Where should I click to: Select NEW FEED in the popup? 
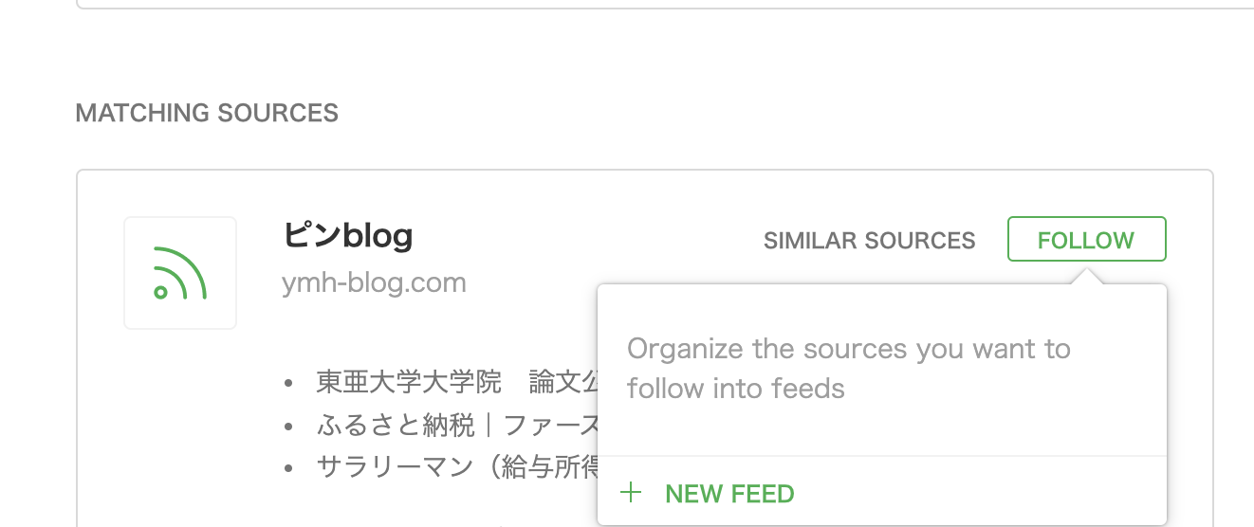pyautogui.click(x=729, y=494)
